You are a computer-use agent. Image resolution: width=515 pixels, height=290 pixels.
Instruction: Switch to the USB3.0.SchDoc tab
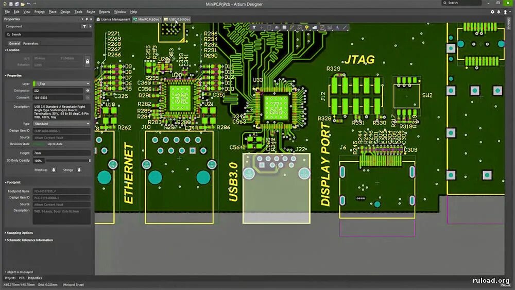click(x=177, y=20)
